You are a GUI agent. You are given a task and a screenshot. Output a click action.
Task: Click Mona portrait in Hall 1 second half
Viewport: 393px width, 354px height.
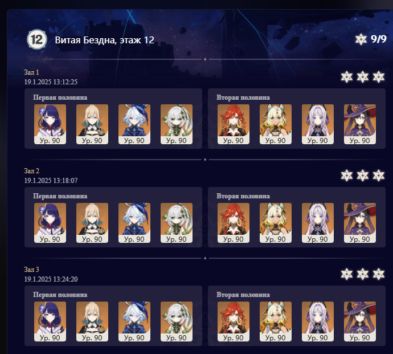pyautogui.click(x=360, y=124)
